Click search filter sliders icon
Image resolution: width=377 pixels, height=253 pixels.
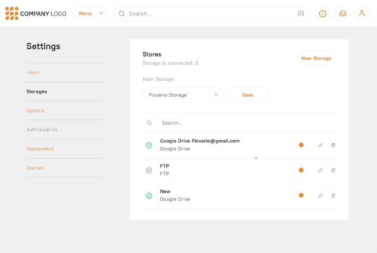pyautogui.click(x=301, y=14)
